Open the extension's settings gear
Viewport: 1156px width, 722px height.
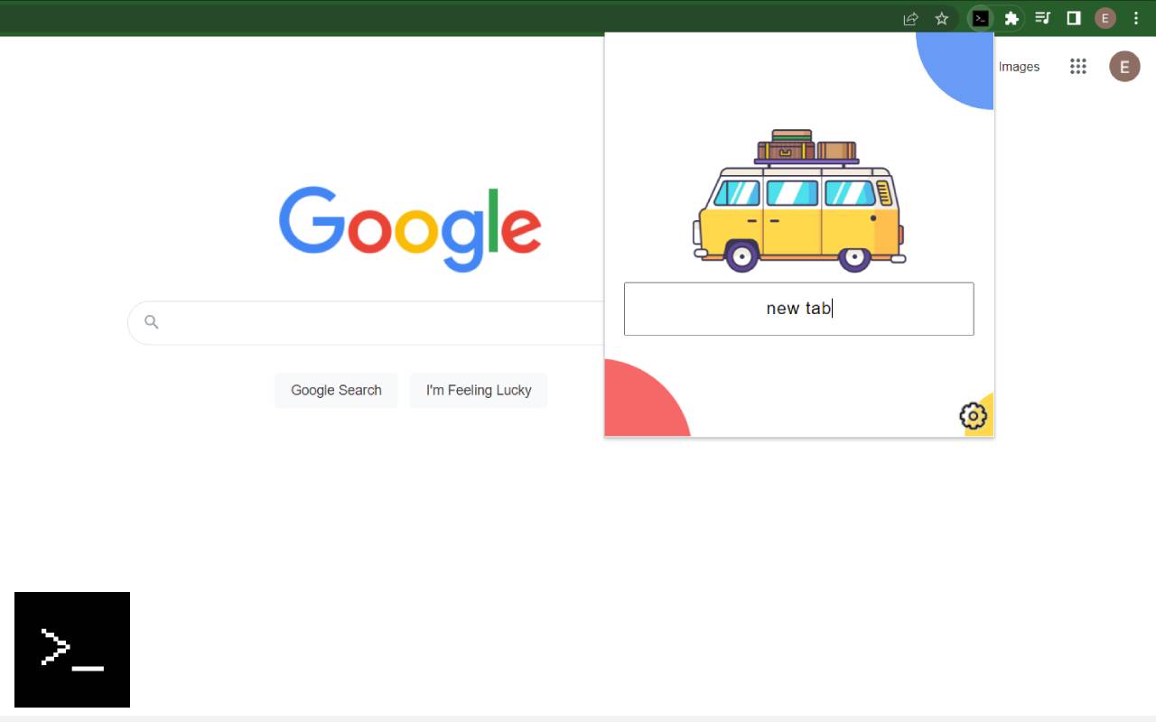(x=973, y=415)
